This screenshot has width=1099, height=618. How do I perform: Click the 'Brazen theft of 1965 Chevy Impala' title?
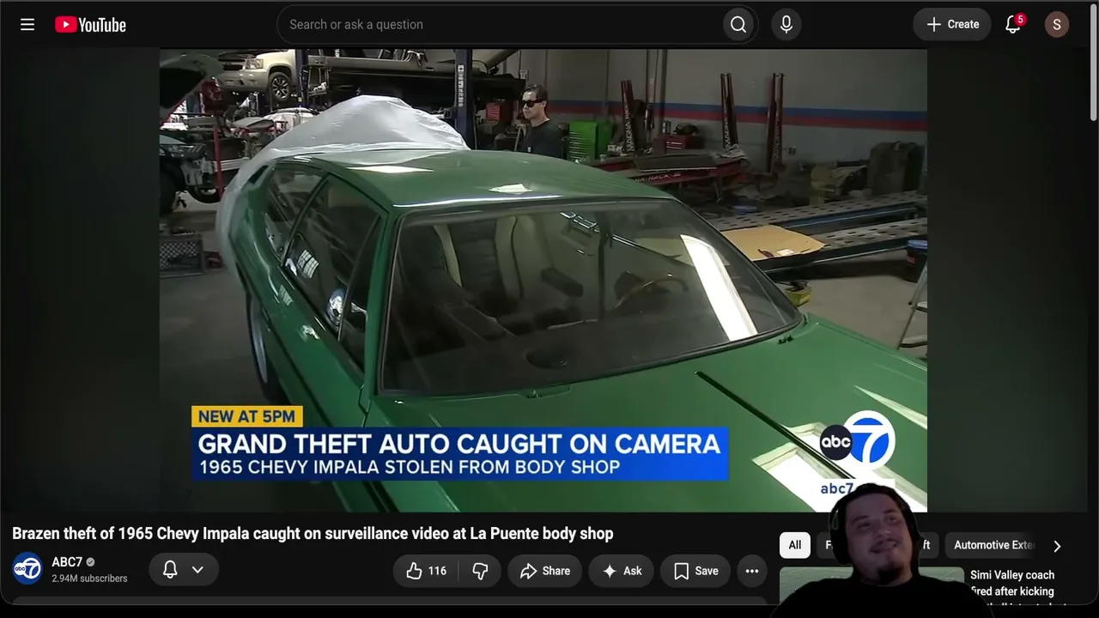[x=313, y=534]
